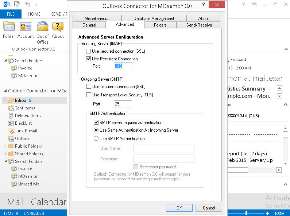This screenshot has height=216, width=290.
Task: Expand the Inbox folder
Action: 5,100
